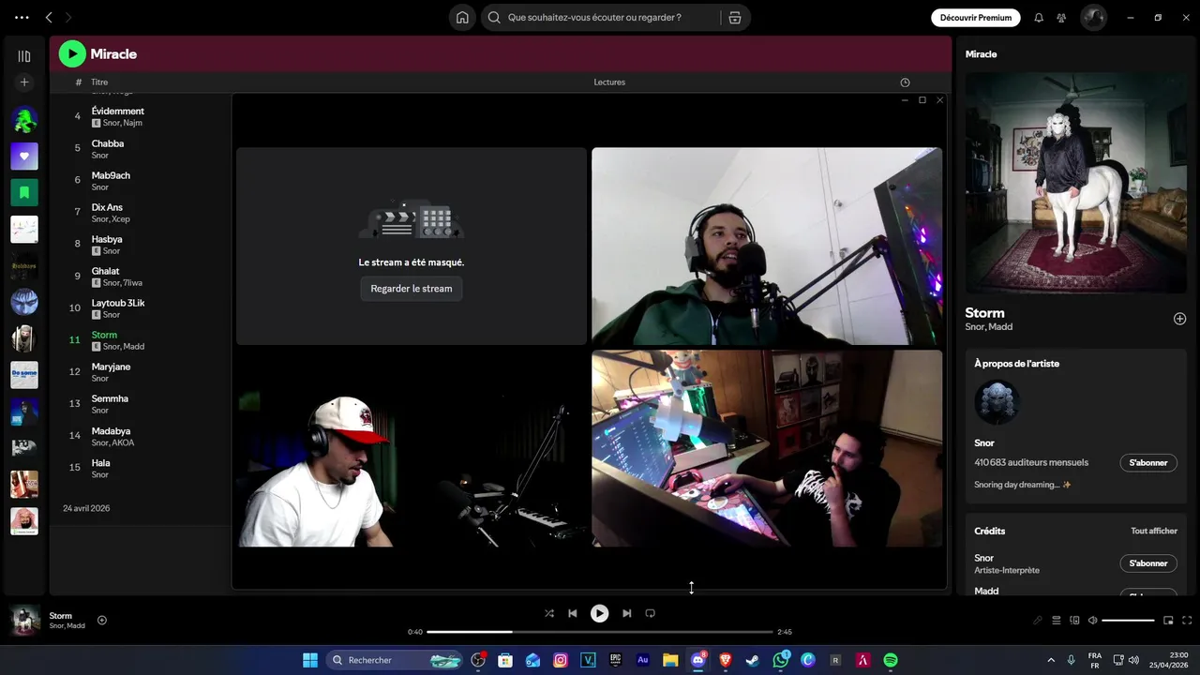Toggle the queue view icon
The image size is (1200, 675).
point(1057,620)
